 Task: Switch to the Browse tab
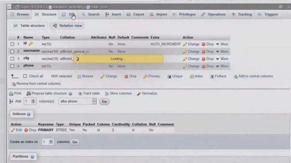point(20,14)
